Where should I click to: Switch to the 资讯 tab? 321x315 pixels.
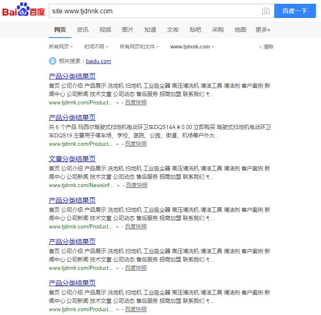(83, 30)
